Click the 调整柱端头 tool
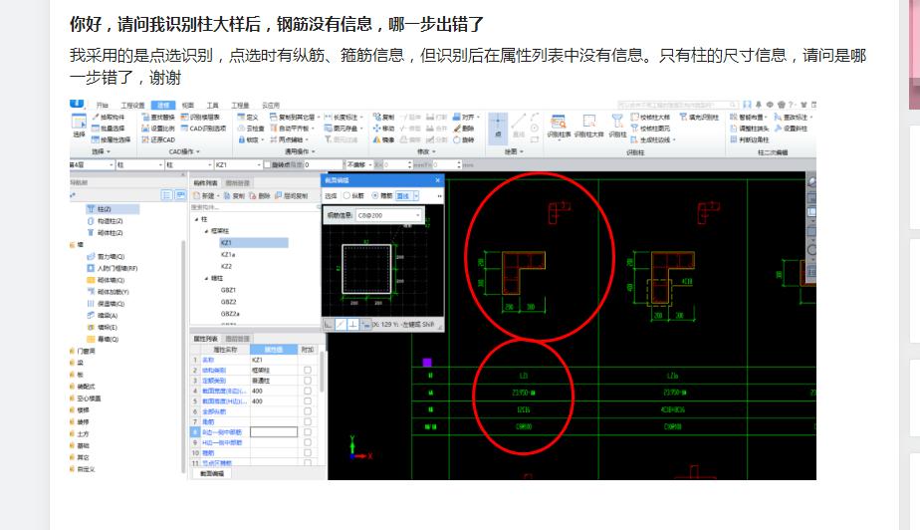Viewport: 920px width, 530px height. (750, 129)
